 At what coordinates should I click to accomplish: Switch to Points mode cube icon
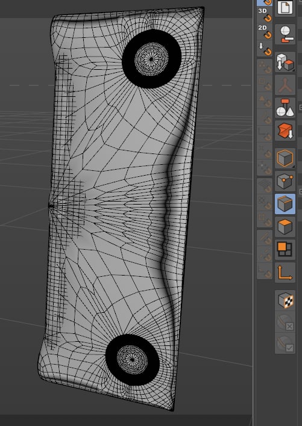[x=285, y=181]
